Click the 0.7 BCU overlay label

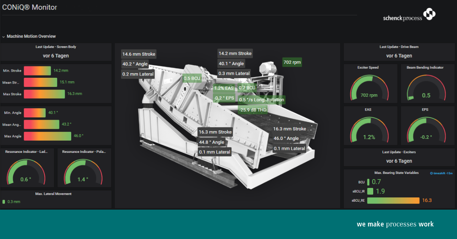(247, 88)
